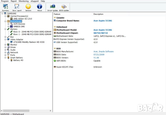This screenshot has width=166, height=115.
Task: Click the Motherboard tree icon
Action: click(8, 21)
